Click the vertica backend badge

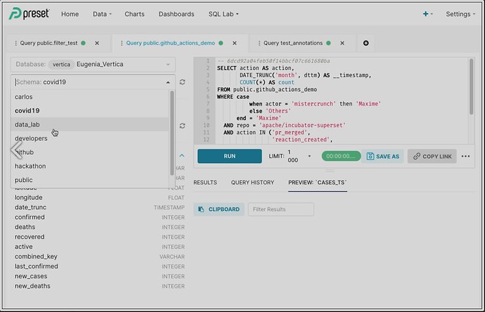click(61, 64)
